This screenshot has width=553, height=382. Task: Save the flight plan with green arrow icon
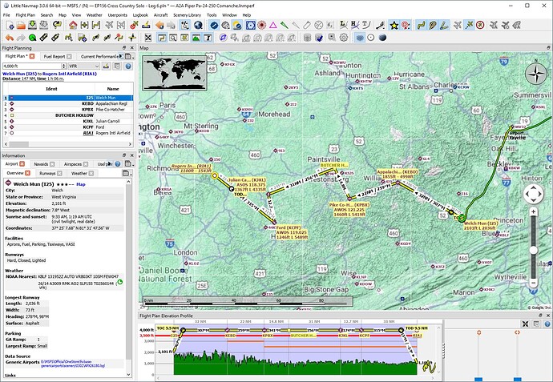click(32, 25)
